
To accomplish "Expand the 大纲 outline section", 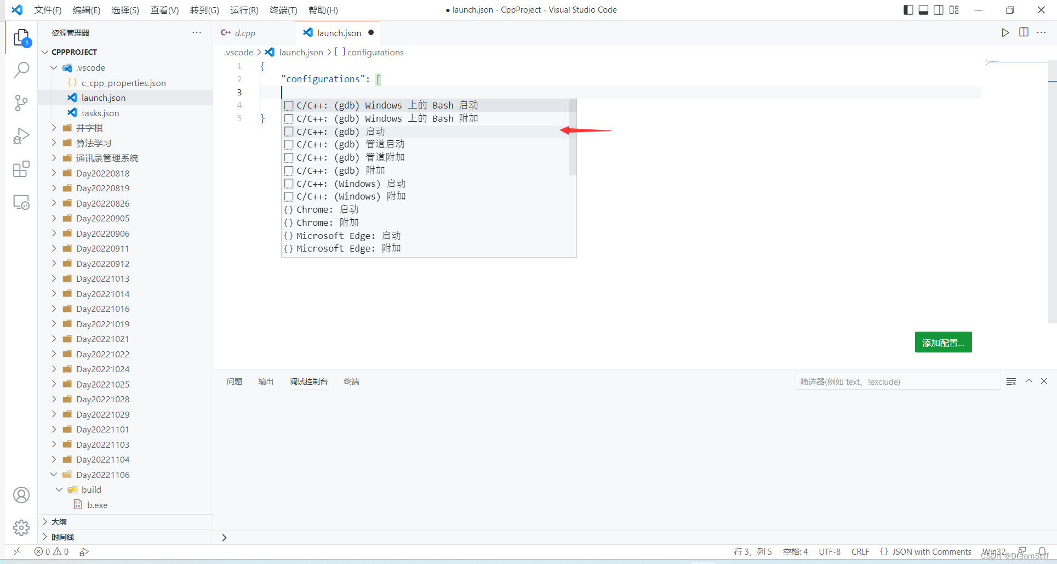I will point(125,522).
